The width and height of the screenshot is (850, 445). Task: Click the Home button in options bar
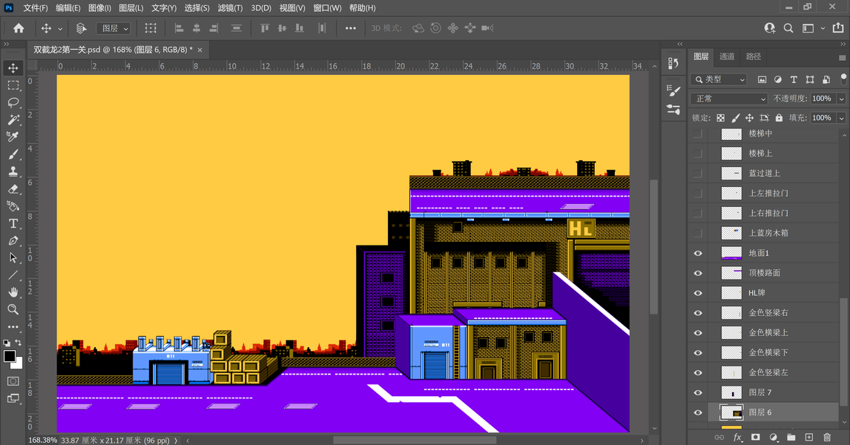pos(19,28)
